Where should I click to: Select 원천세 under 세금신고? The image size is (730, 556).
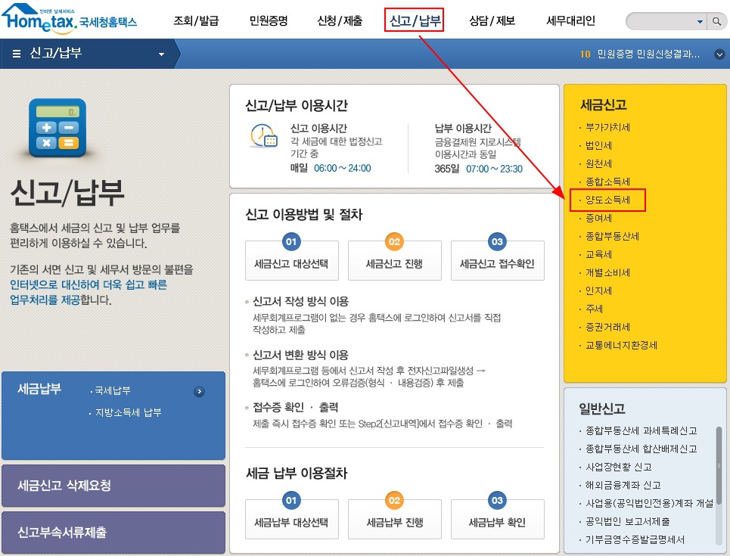(598, 164)
